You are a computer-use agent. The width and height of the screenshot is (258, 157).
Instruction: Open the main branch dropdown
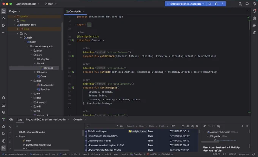coord(50,4)
